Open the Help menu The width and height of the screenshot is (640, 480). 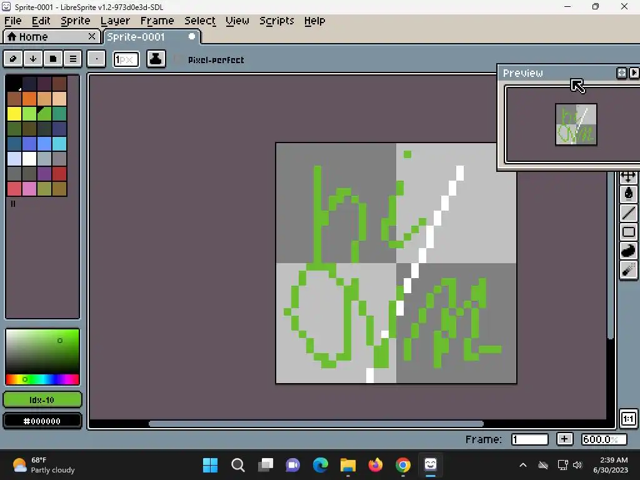(315, 21)
